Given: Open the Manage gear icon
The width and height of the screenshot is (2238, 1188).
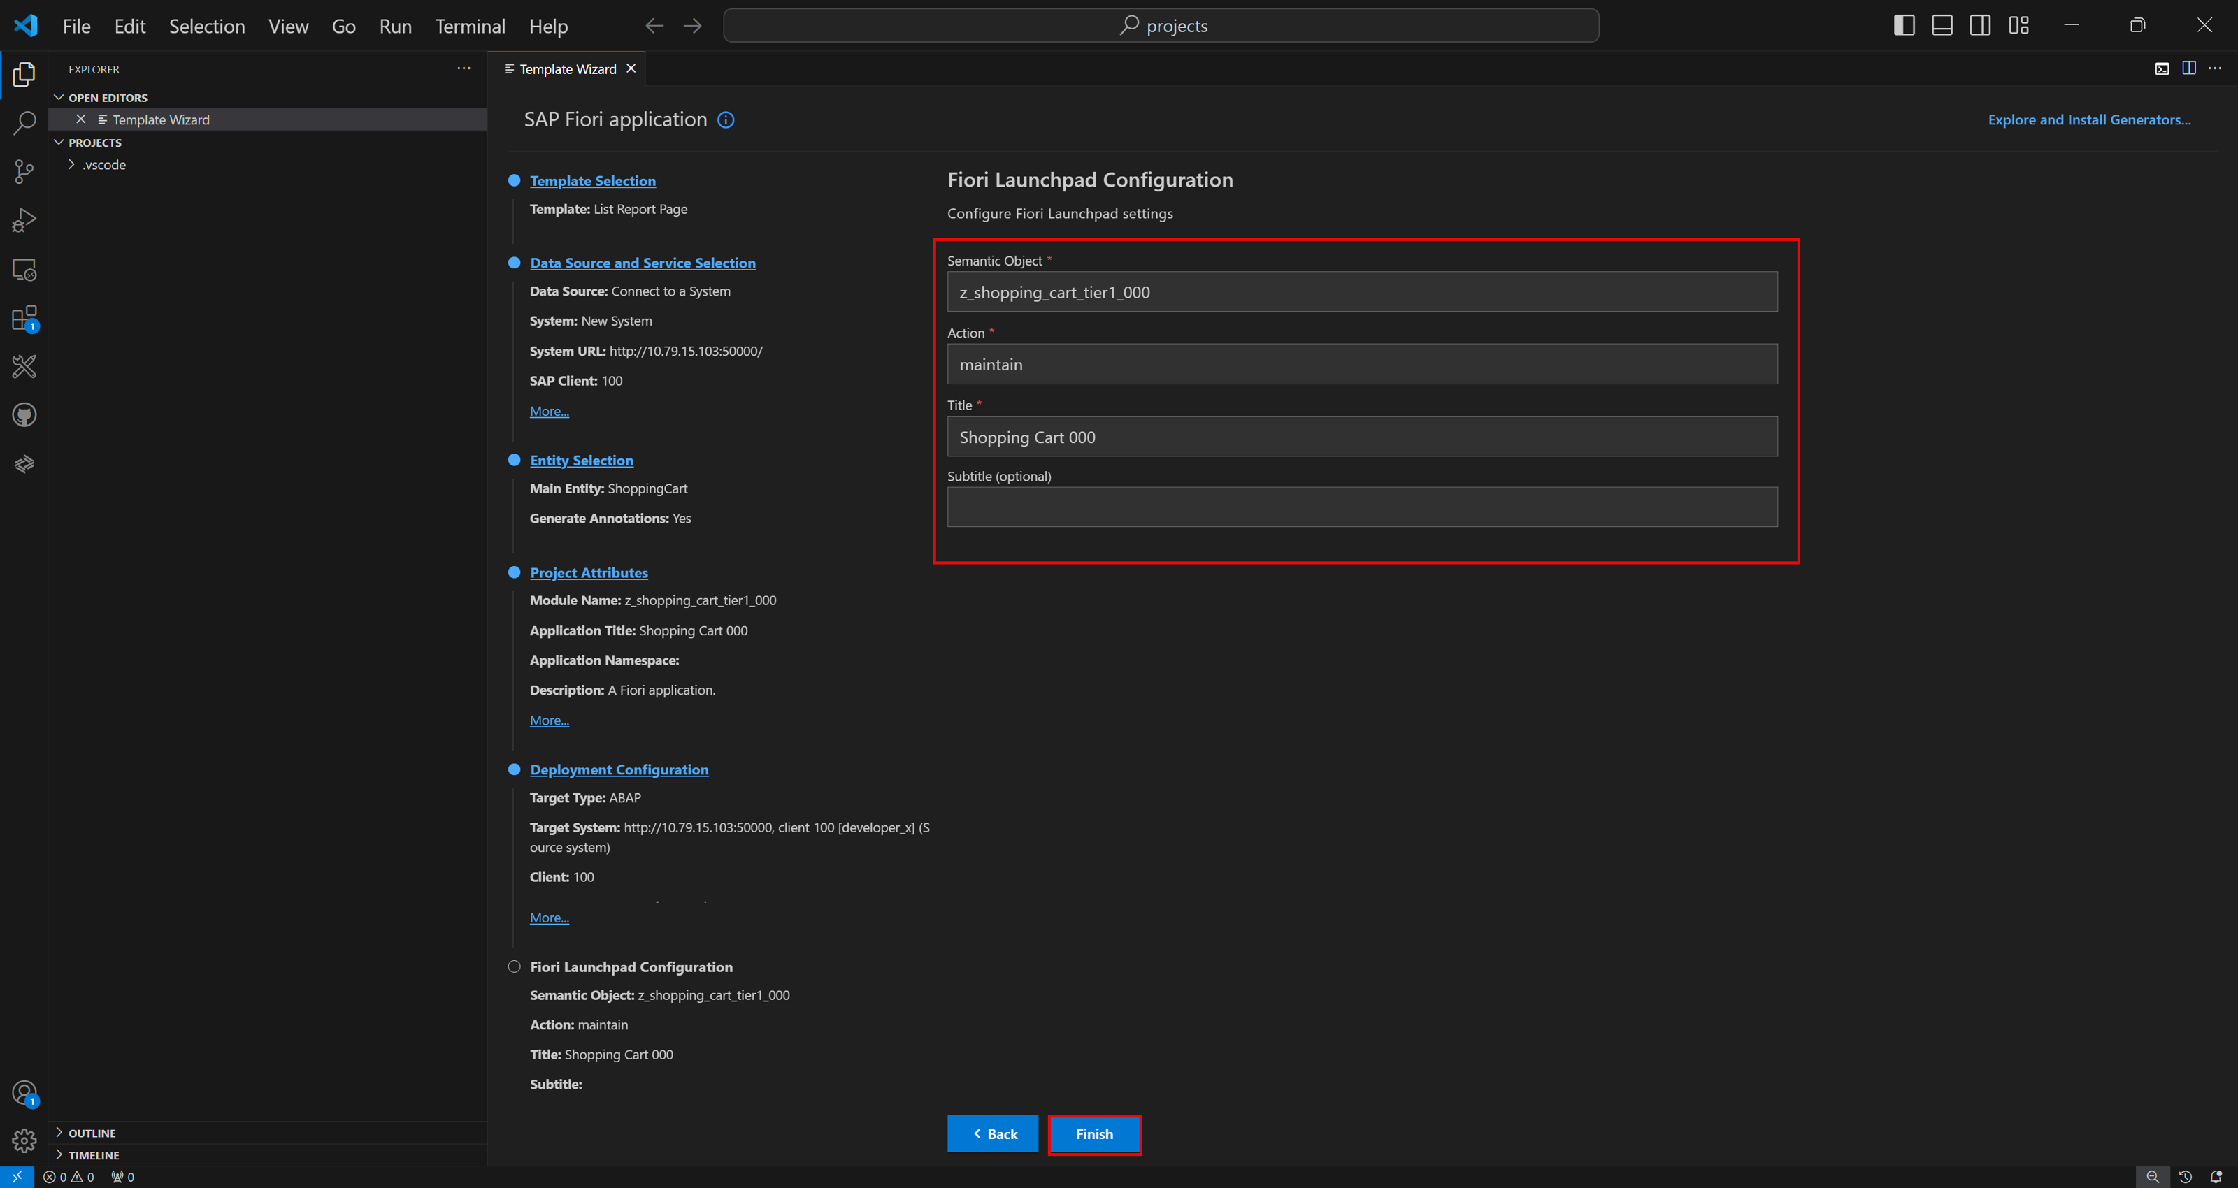Looking at the screenshot, I should 24,1139.
